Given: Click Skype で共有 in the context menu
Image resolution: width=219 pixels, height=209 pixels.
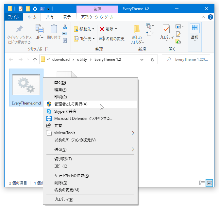Looking at the screenshot, I should (x=90, y=111).
